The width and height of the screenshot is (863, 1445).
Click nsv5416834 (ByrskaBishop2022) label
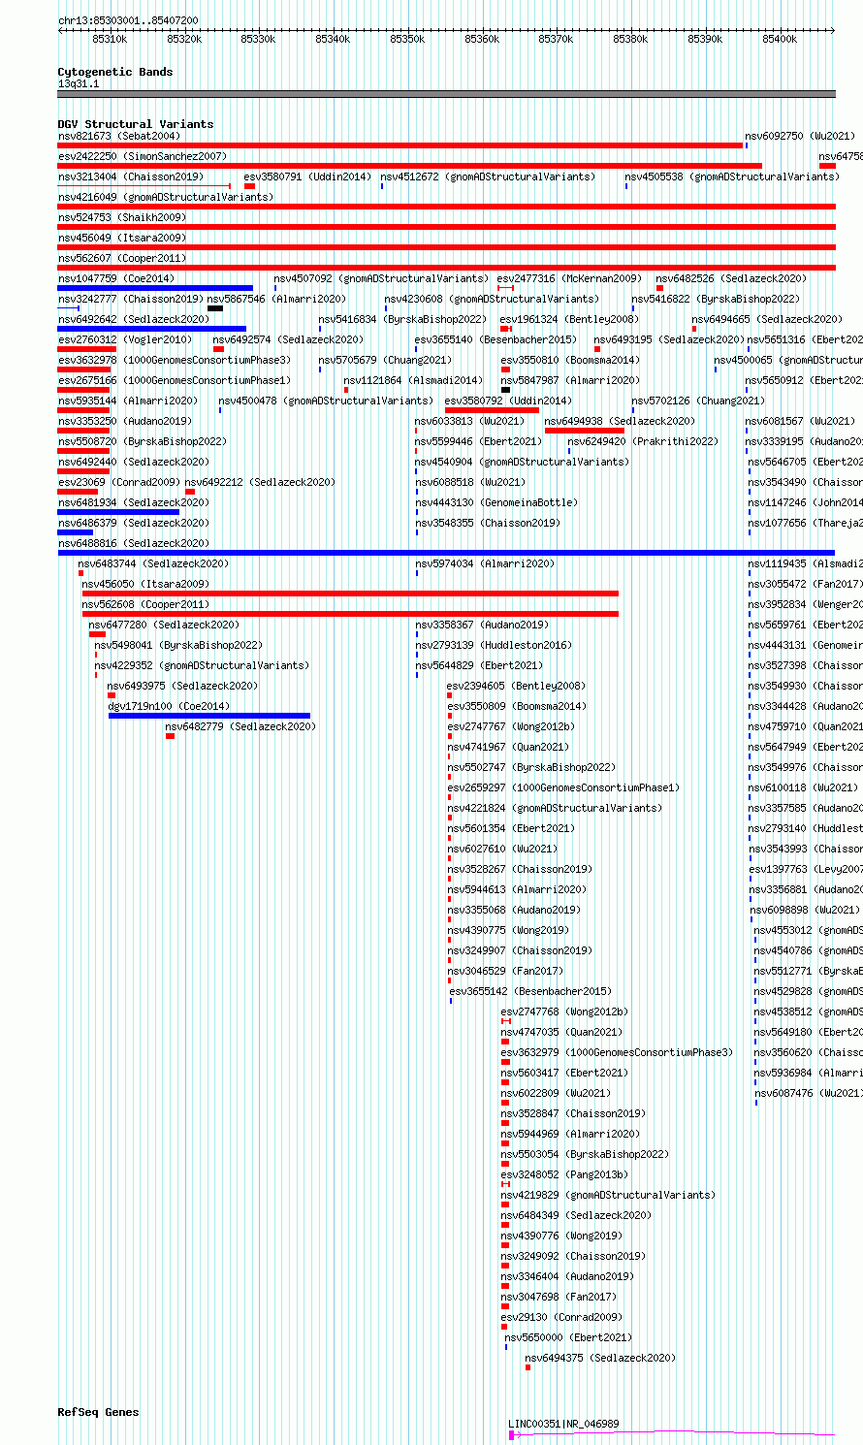[x=402, y=319]
